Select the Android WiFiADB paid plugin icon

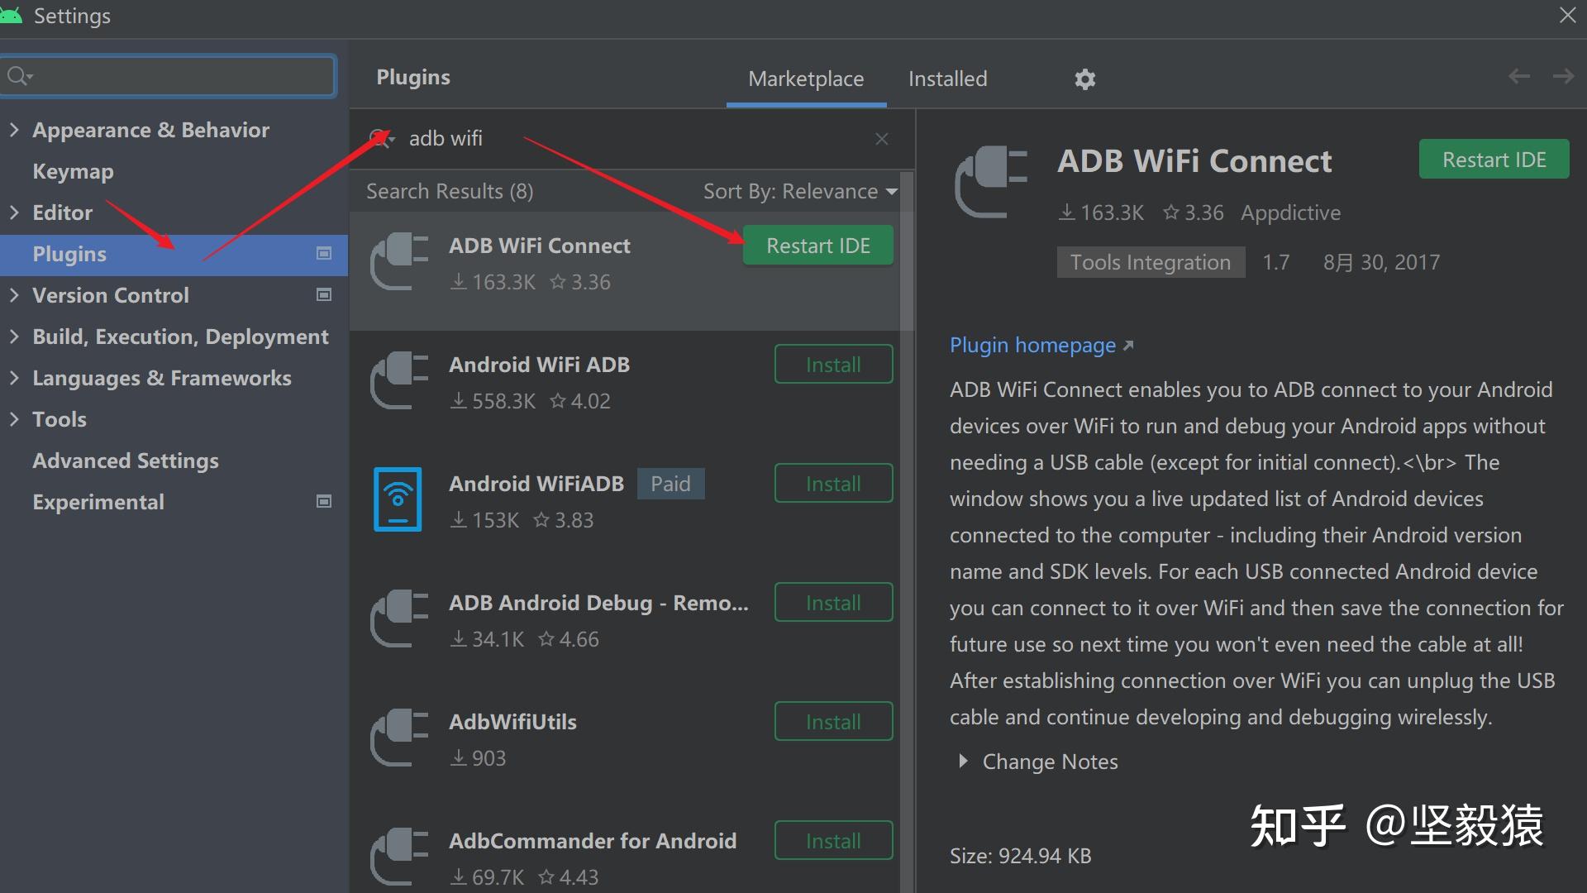[x=398, y=499]
